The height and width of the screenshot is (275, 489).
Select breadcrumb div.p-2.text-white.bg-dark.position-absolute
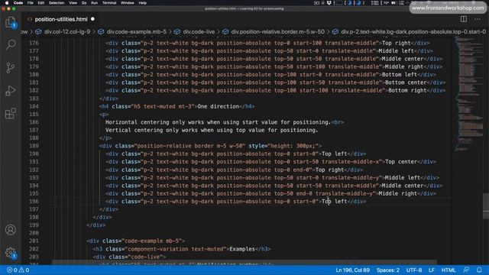pos(413,31)
